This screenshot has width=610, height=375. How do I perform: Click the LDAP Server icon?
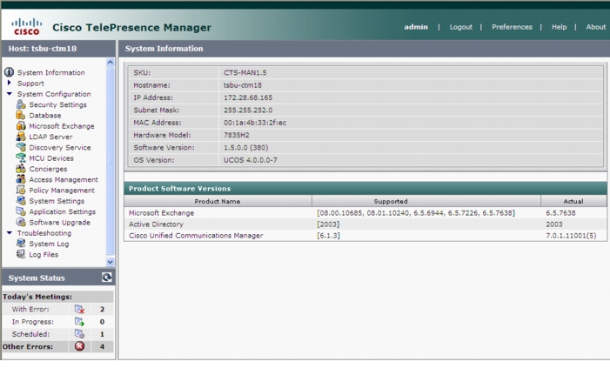[21, 137]
